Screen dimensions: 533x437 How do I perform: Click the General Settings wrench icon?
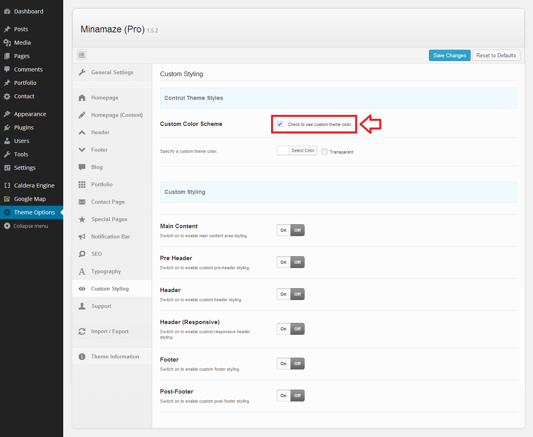82,72
